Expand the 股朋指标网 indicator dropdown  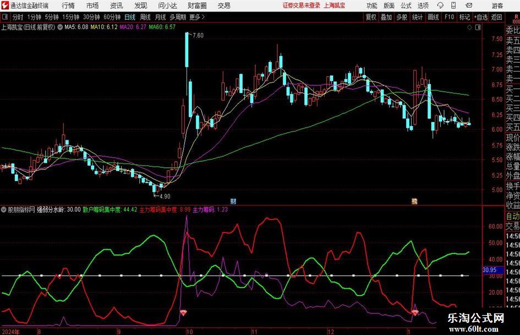pos(4,210)
